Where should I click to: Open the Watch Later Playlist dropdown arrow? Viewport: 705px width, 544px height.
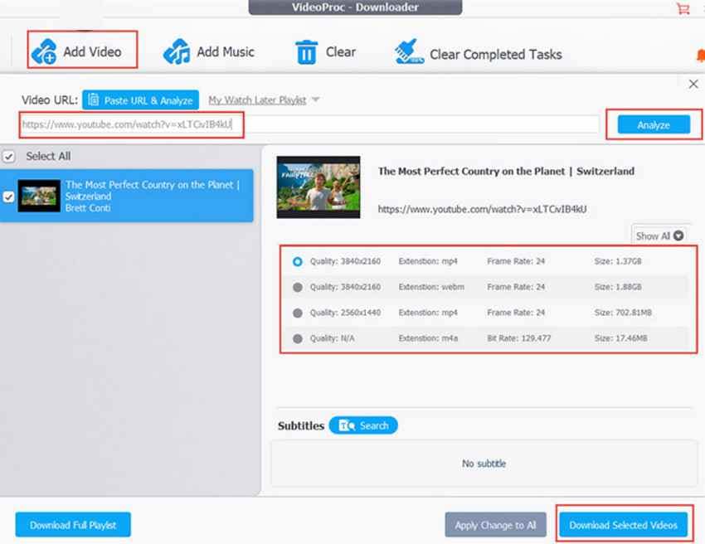316,100
